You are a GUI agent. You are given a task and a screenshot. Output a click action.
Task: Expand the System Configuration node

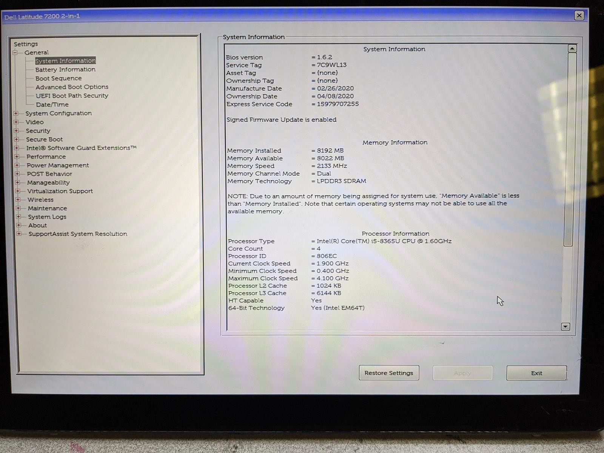(x=16, y=113)
